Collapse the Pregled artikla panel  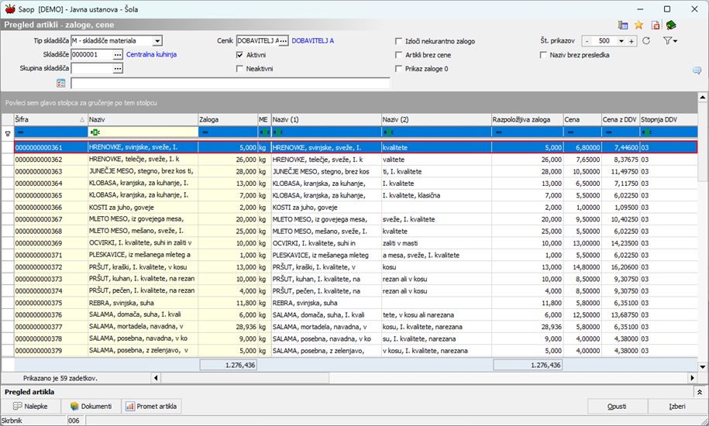point(700,392)
